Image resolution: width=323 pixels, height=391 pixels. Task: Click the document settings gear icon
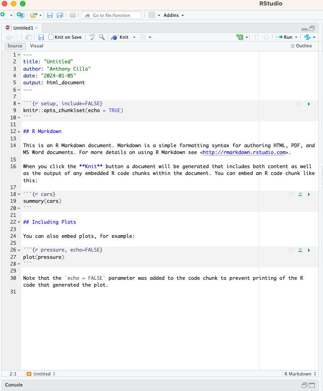pyautogui.click(x=143, y=37)
